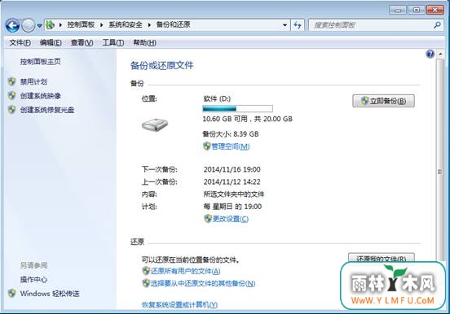Click the magnifier search icon
This screenshot has height=314, width=450.
[x=437, y=25]
